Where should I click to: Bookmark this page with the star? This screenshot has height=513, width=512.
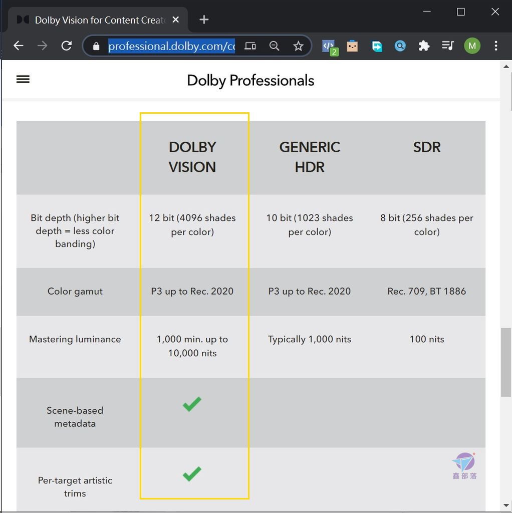(298, 46)
